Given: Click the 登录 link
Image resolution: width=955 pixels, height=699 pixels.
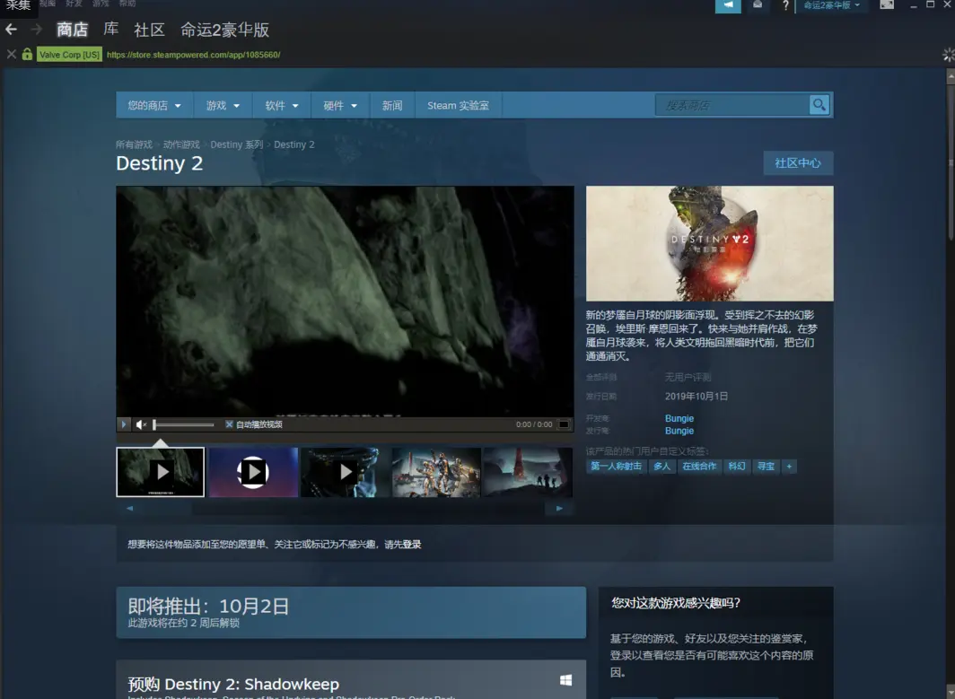Looking at the screenshot, I should point(412,545).
